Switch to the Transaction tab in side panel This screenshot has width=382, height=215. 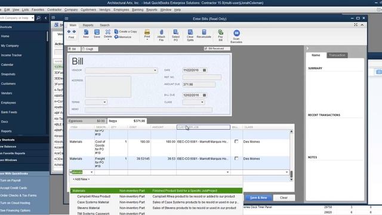tap(337, 56)
